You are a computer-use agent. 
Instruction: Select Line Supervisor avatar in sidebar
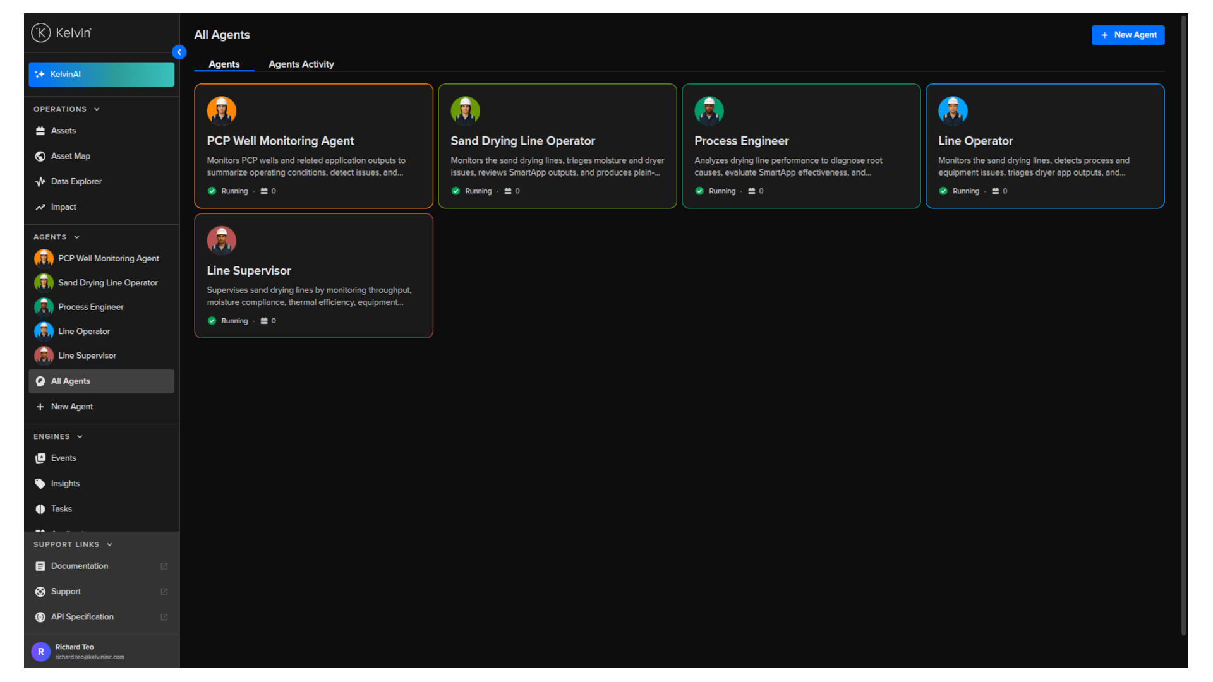coord(44,356)
